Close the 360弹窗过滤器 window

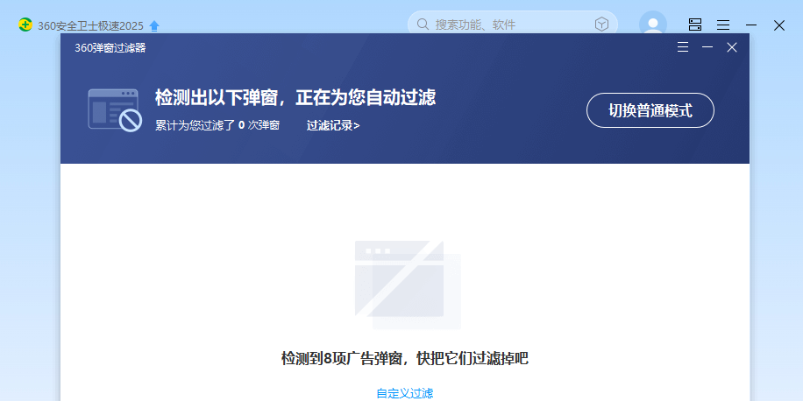click(x=732, y=47)
